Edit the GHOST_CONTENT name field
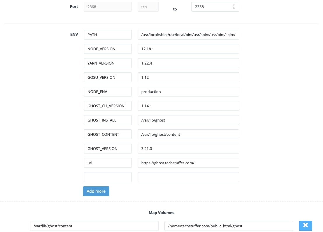Viewport: 323px width, 232px height. tap(108, 134)
